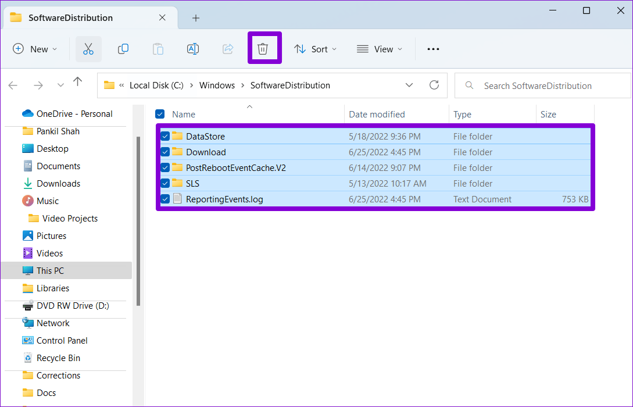Viewport: 633px width, 407px height.
Task: Uncheck the DataStore folder checkbox
Action: click(164, 135)
